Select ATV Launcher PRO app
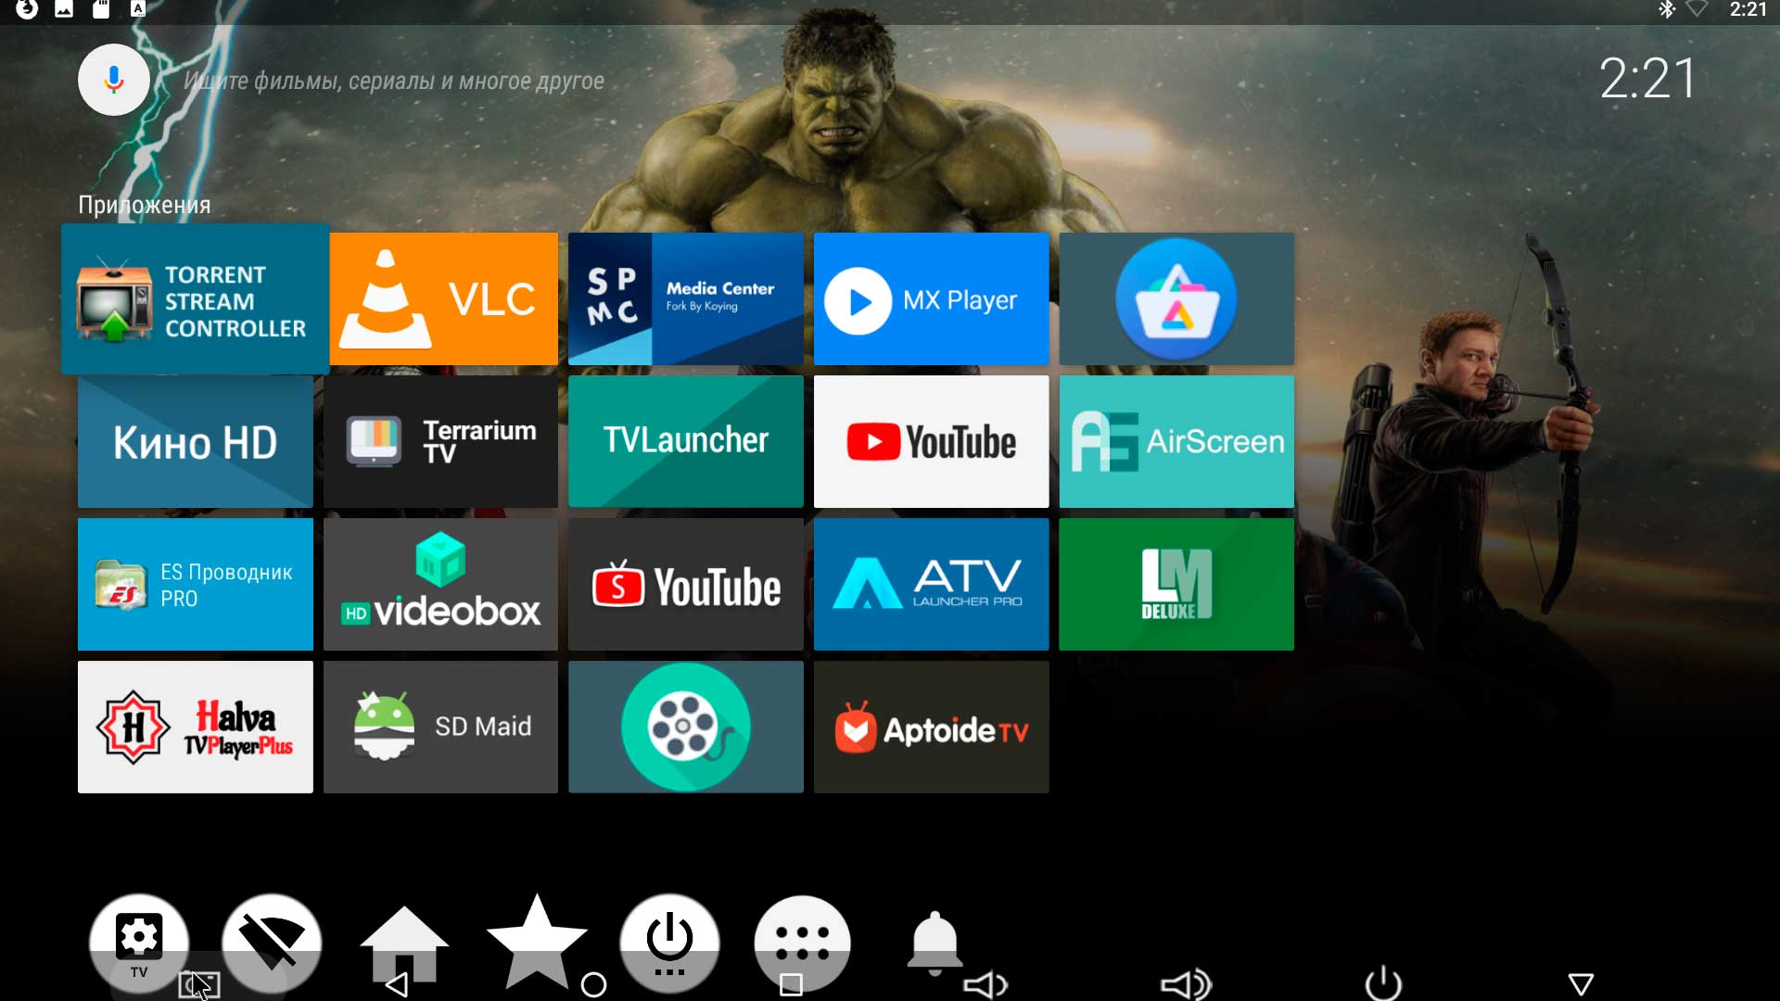 pos(931,584)
